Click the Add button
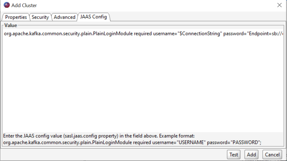 coord(251,154)
